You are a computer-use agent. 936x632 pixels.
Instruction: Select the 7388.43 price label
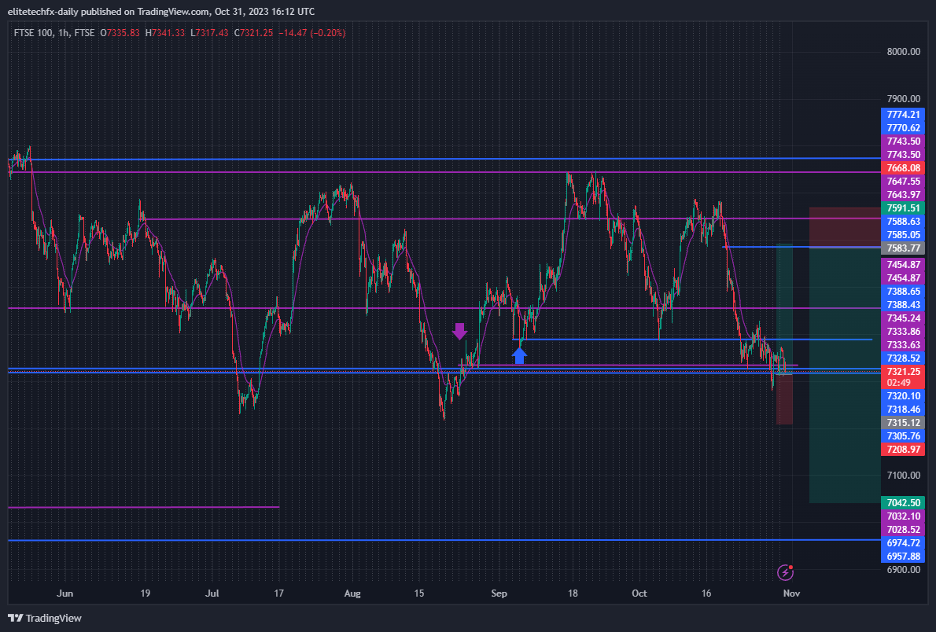coord(903,304)
